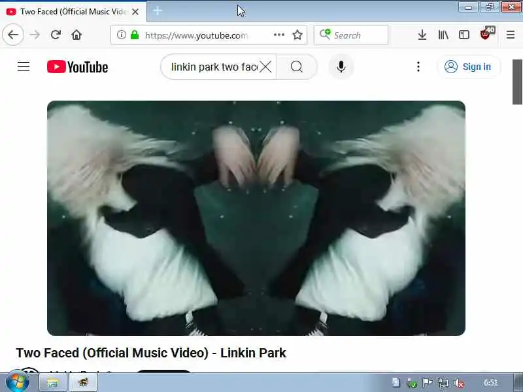The image size is (523, 392).
Task: Click the page vertical scrollbar thumb
Action: point(517,82)
